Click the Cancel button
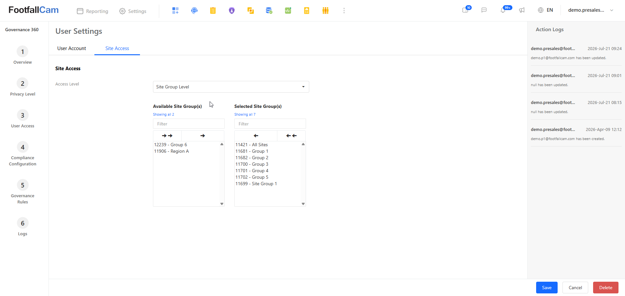This screenshot has width=625, height=296. [x=575, y=288]
